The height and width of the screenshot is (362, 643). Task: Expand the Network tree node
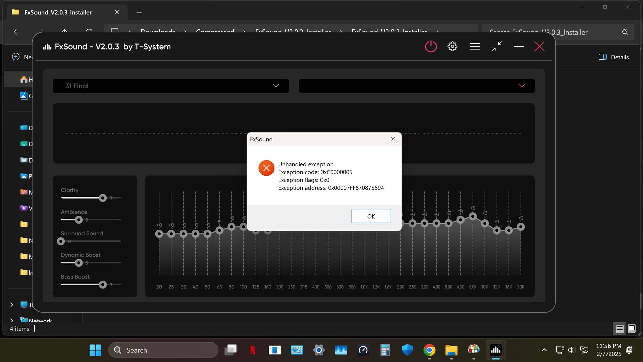12,321
